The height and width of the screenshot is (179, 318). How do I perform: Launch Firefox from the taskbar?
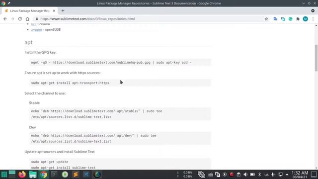(22, 175)
